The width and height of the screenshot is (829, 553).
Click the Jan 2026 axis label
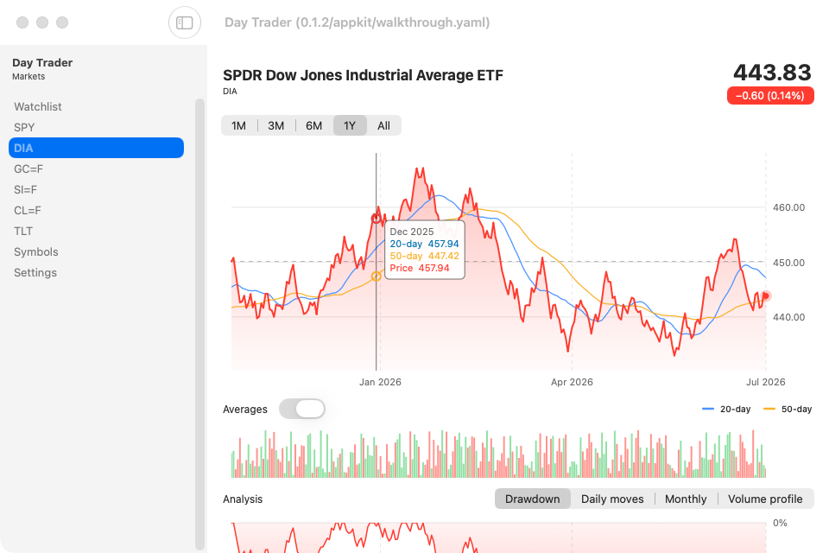(x=380, y=382)
